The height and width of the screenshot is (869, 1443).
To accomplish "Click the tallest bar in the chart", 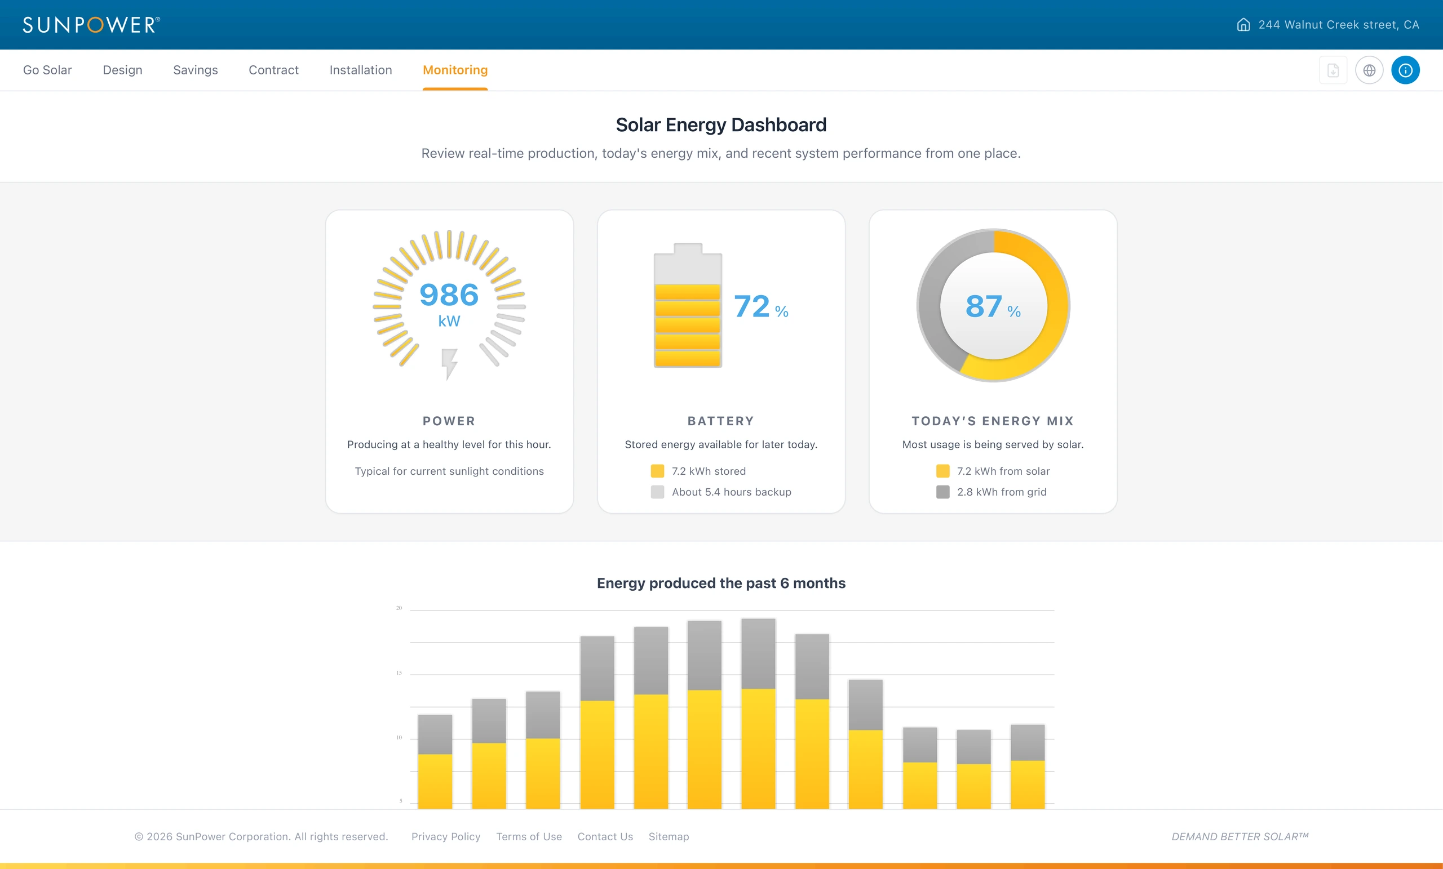I will [758, 714].
